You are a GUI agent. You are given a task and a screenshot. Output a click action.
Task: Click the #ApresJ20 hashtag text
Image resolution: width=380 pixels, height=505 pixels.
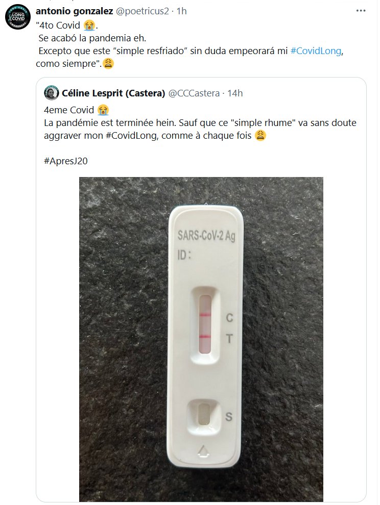tap(66, 161)
